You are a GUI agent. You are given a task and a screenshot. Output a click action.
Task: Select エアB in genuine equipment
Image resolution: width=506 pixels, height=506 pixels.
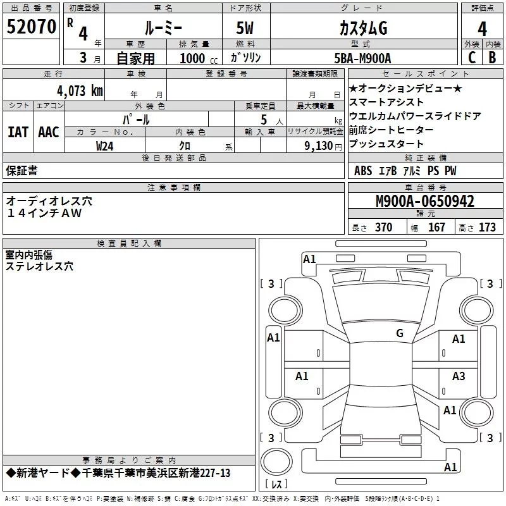tap(388, 171)
